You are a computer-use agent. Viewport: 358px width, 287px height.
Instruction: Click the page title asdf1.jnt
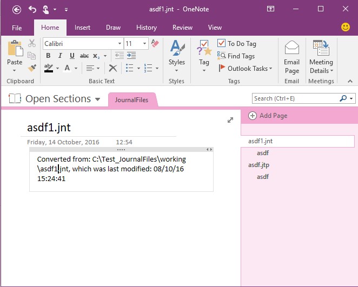click(49, 128)
